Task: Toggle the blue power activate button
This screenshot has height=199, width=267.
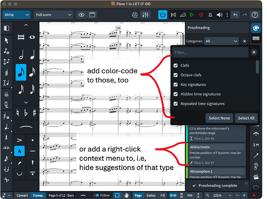Action: [x=163, y=15]
